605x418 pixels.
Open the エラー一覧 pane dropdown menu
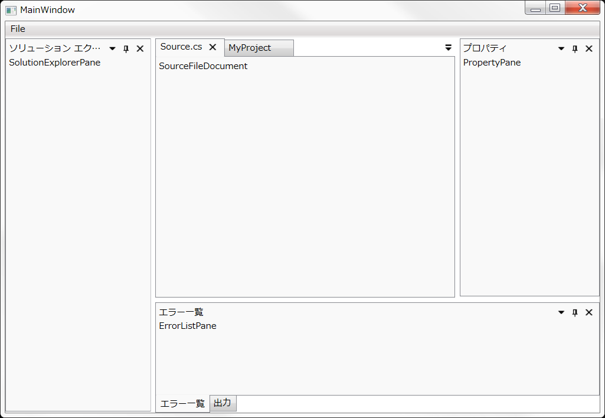click(560, 312)
